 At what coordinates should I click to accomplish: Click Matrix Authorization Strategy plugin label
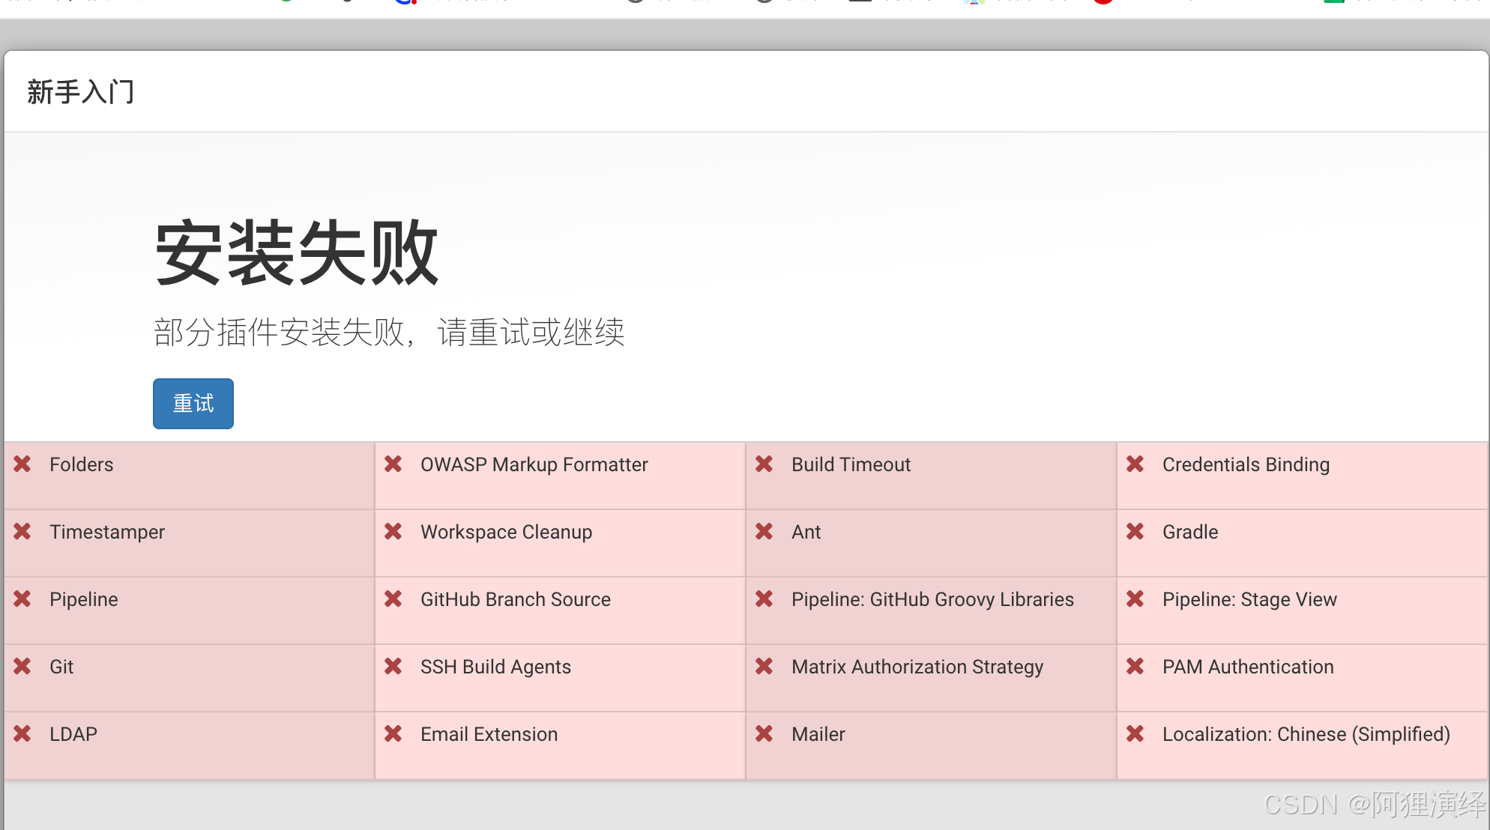[x=917, y=667]
